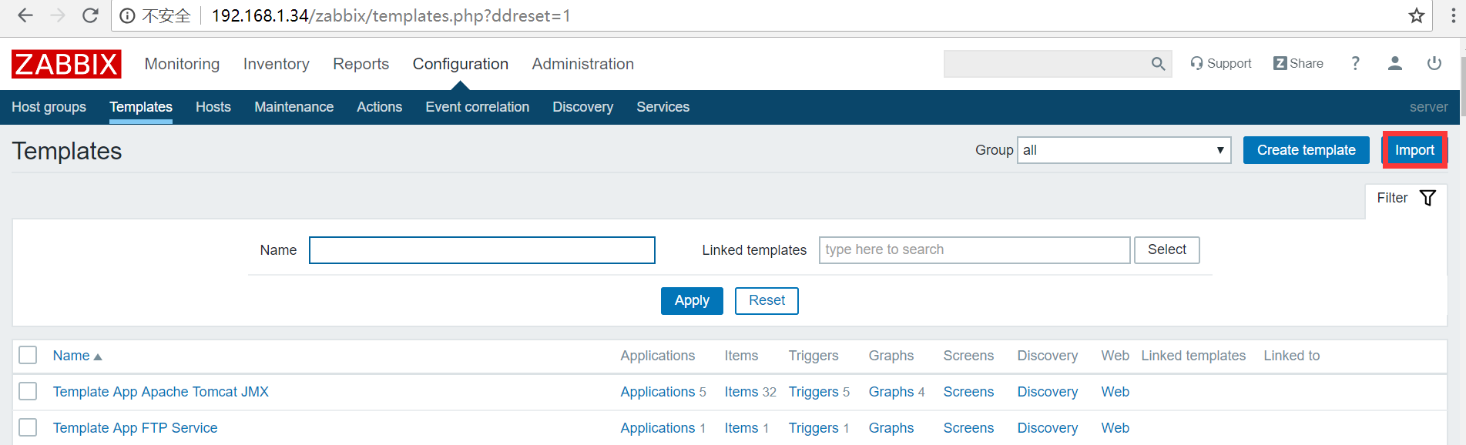Open Template App Apache Tomcat JMX link
1466x445 pixels.
pyautogui.click(x=160, y=392)
